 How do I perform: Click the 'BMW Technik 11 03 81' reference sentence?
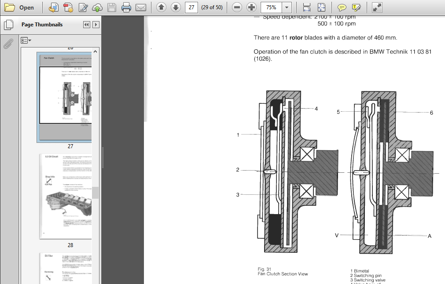(x=342, y=55)
